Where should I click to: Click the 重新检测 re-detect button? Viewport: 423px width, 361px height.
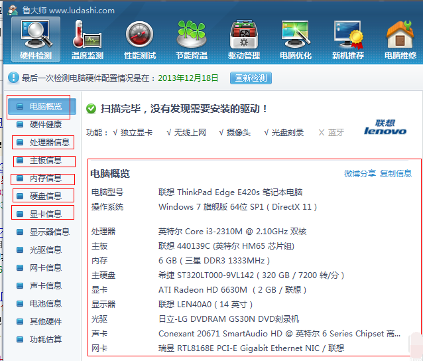pyautogui.click(x=251, y=78)
